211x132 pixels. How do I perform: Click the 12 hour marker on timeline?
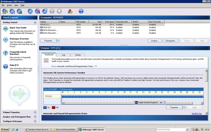(137, 92)
